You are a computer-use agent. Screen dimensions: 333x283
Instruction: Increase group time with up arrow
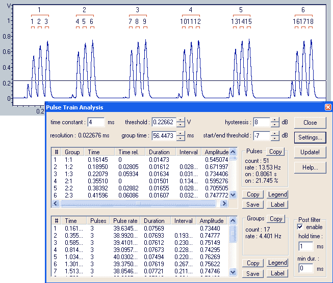point(181,133)
